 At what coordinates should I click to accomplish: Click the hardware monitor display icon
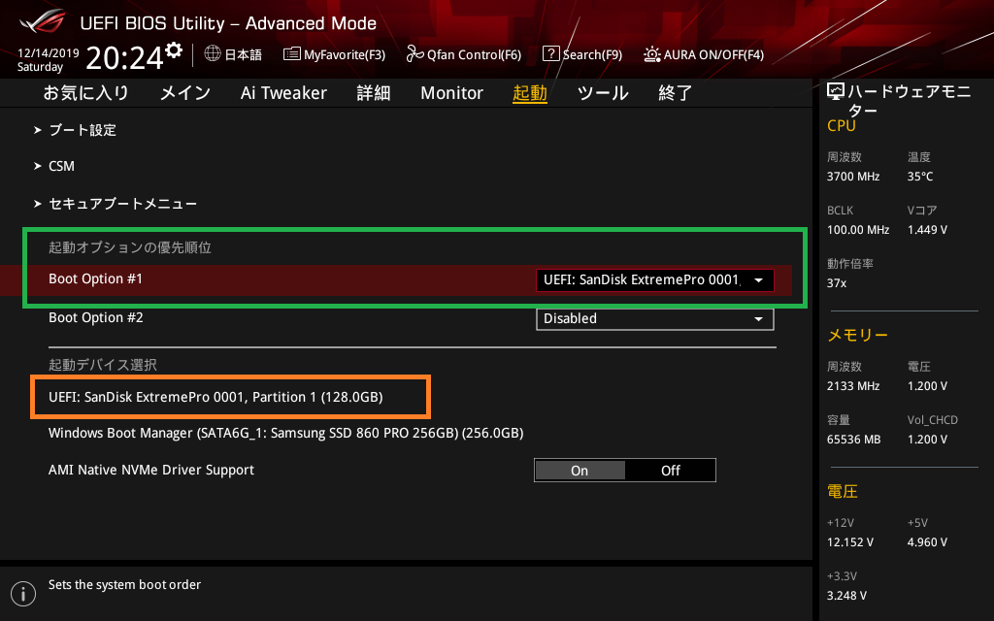[x=836, y=92]
